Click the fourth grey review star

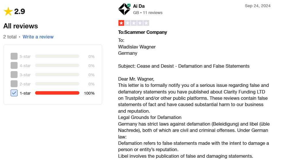click(140, 23)
